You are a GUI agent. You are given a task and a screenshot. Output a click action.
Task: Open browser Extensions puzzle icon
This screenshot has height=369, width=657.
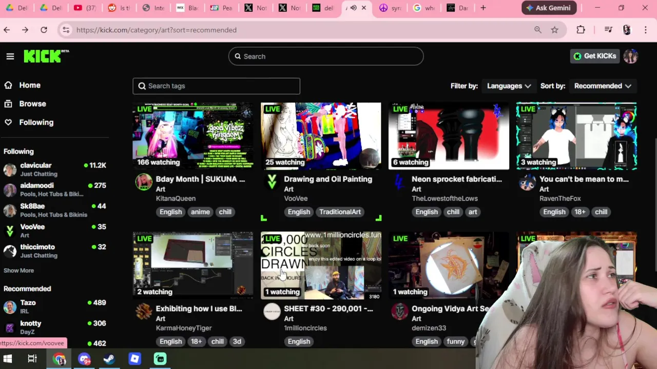pos(581,30)
